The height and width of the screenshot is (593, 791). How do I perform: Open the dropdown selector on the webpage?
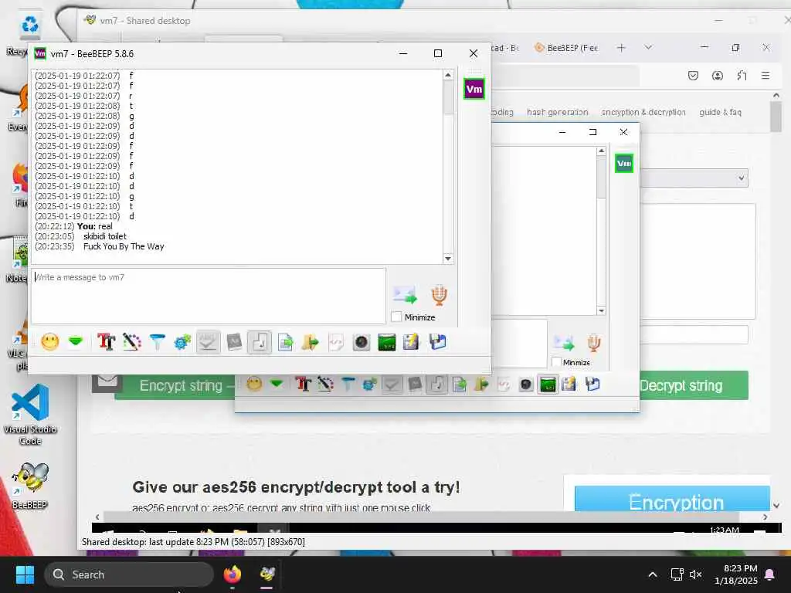694,178
